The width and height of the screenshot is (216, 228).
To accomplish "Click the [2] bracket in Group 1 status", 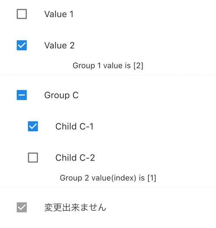I will coord(138,66).
